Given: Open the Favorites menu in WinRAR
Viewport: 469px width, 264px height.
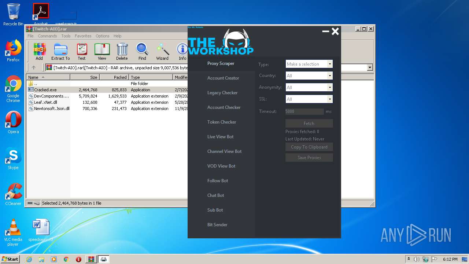Looking at the screenshot, I should click(x=83, y=36).
